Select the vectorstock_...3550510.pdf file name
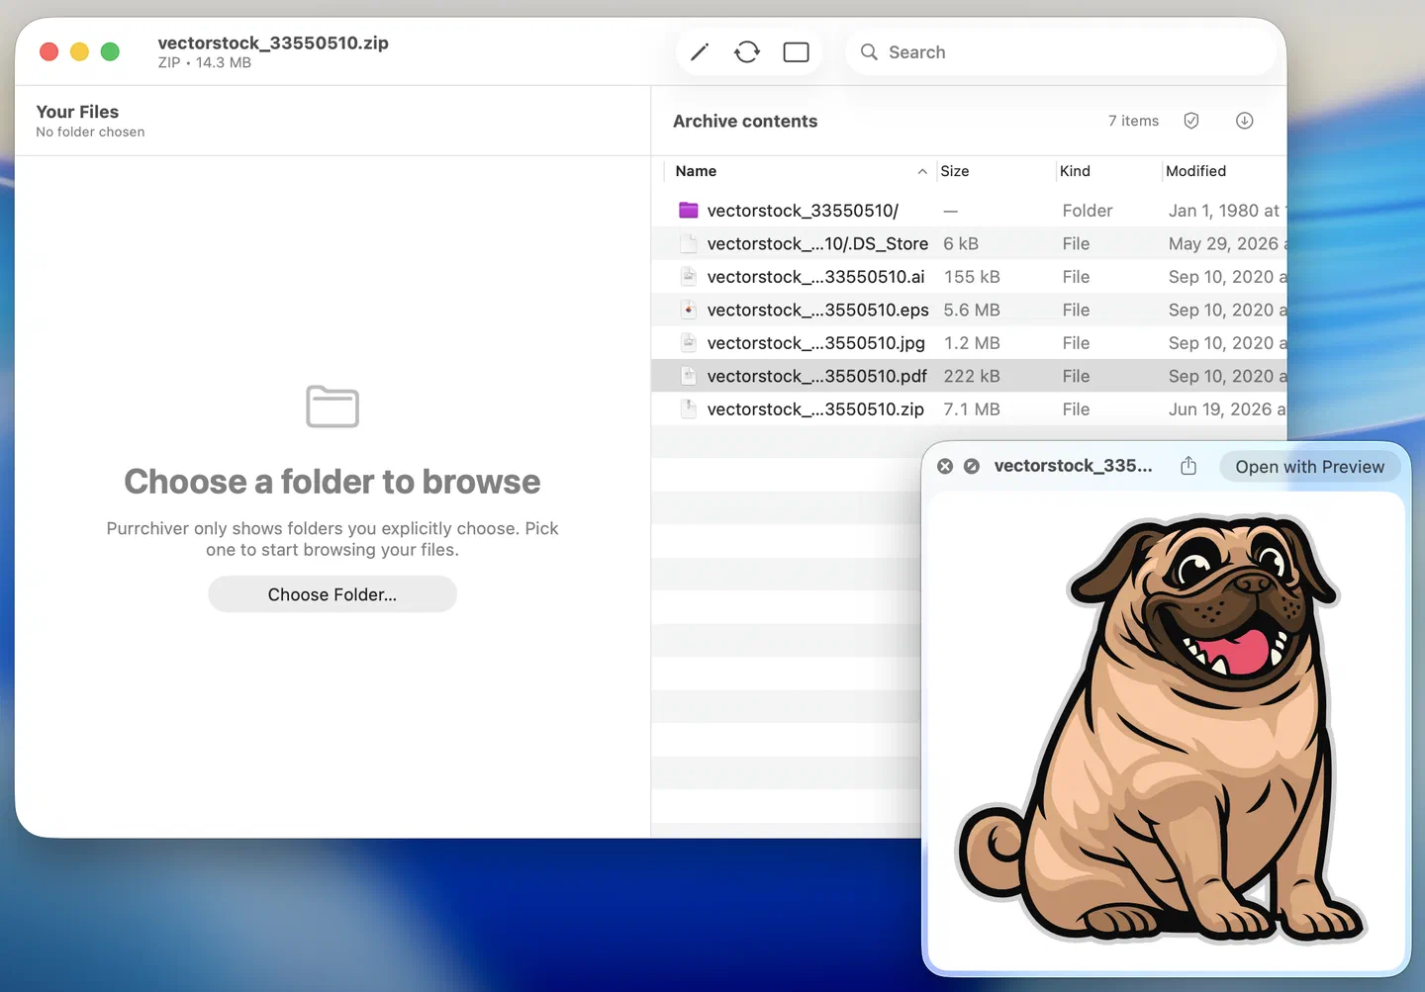Viewport: 1425px width, 992px height. [816, 376]
